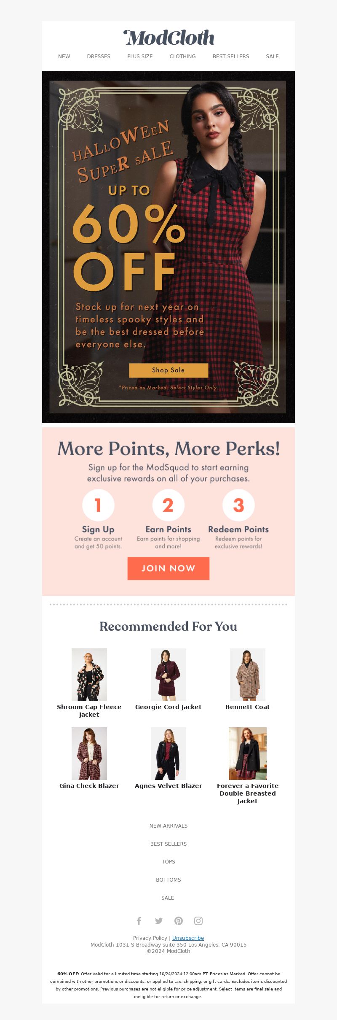Open the BOTTOMS footer link
The height and width of the screenshot is (1020, 337).
pyautogui.click(x=168, y=880)
